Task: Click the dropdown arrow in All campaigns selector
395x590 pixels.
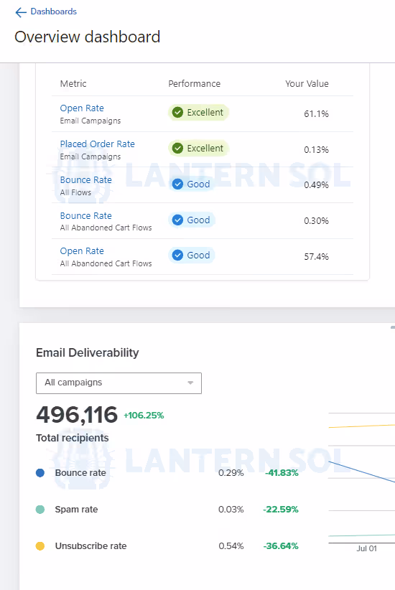Action: pyautogui.click(x=190, y=383)
